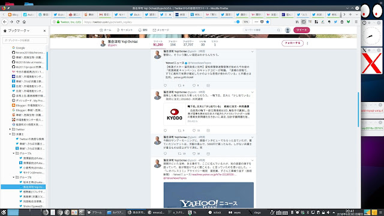
Task: Switch to the Gmail tab
Action: click(x=104, y=14)
